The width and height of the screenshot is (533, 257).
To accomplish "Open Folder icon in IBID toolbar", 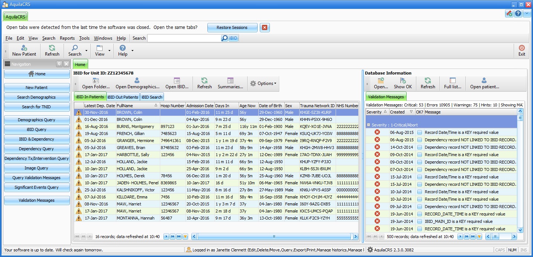I will 96,81.
